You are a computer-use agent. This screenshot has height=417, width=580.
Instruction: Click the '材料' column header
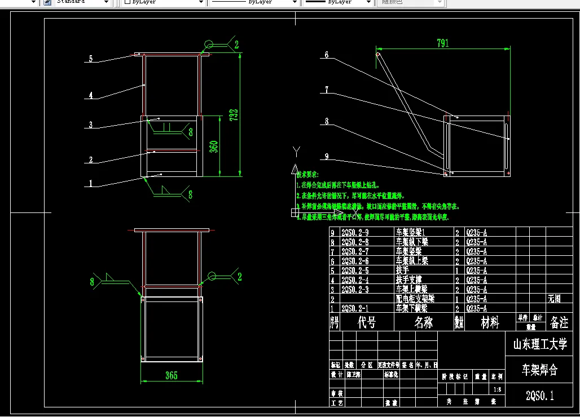(490, 322)
